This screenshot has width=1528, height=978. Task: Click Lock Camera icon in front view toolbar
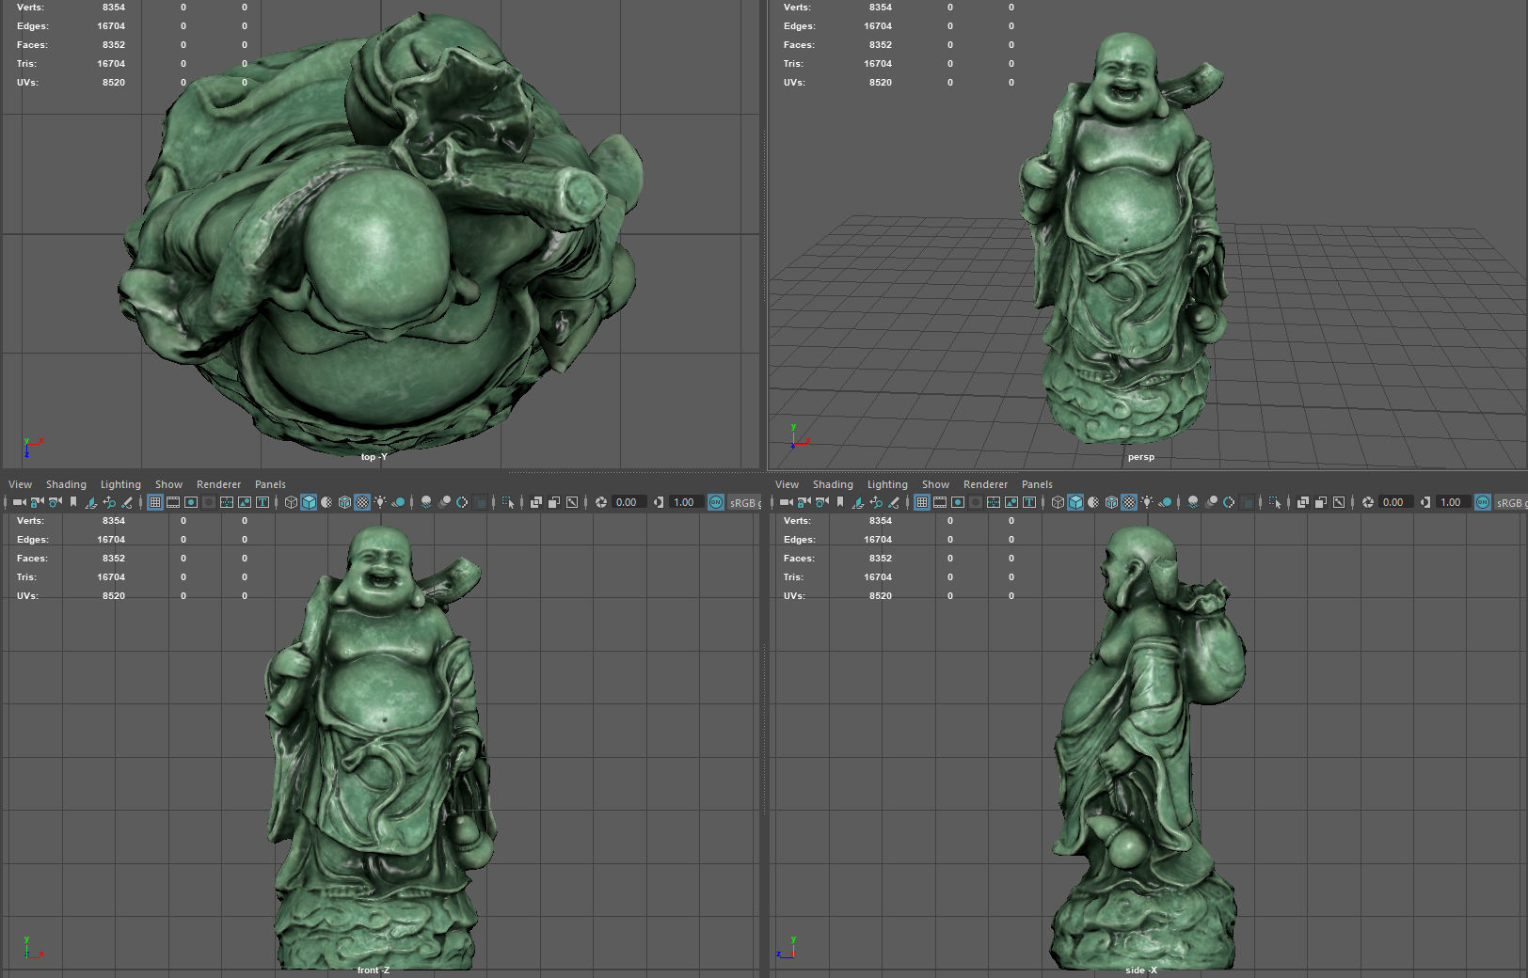click(37, 502)
